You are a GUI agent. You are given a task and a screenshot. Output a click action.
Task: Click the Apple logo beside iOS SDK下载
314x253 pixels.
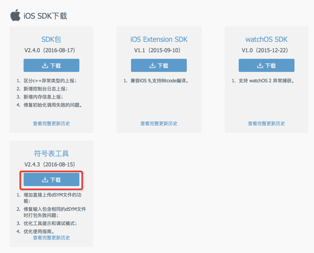(x=15, y=15)
